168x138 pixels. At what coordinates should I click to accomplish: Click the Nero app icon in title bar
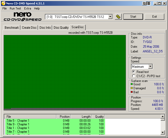pos(3,3)
